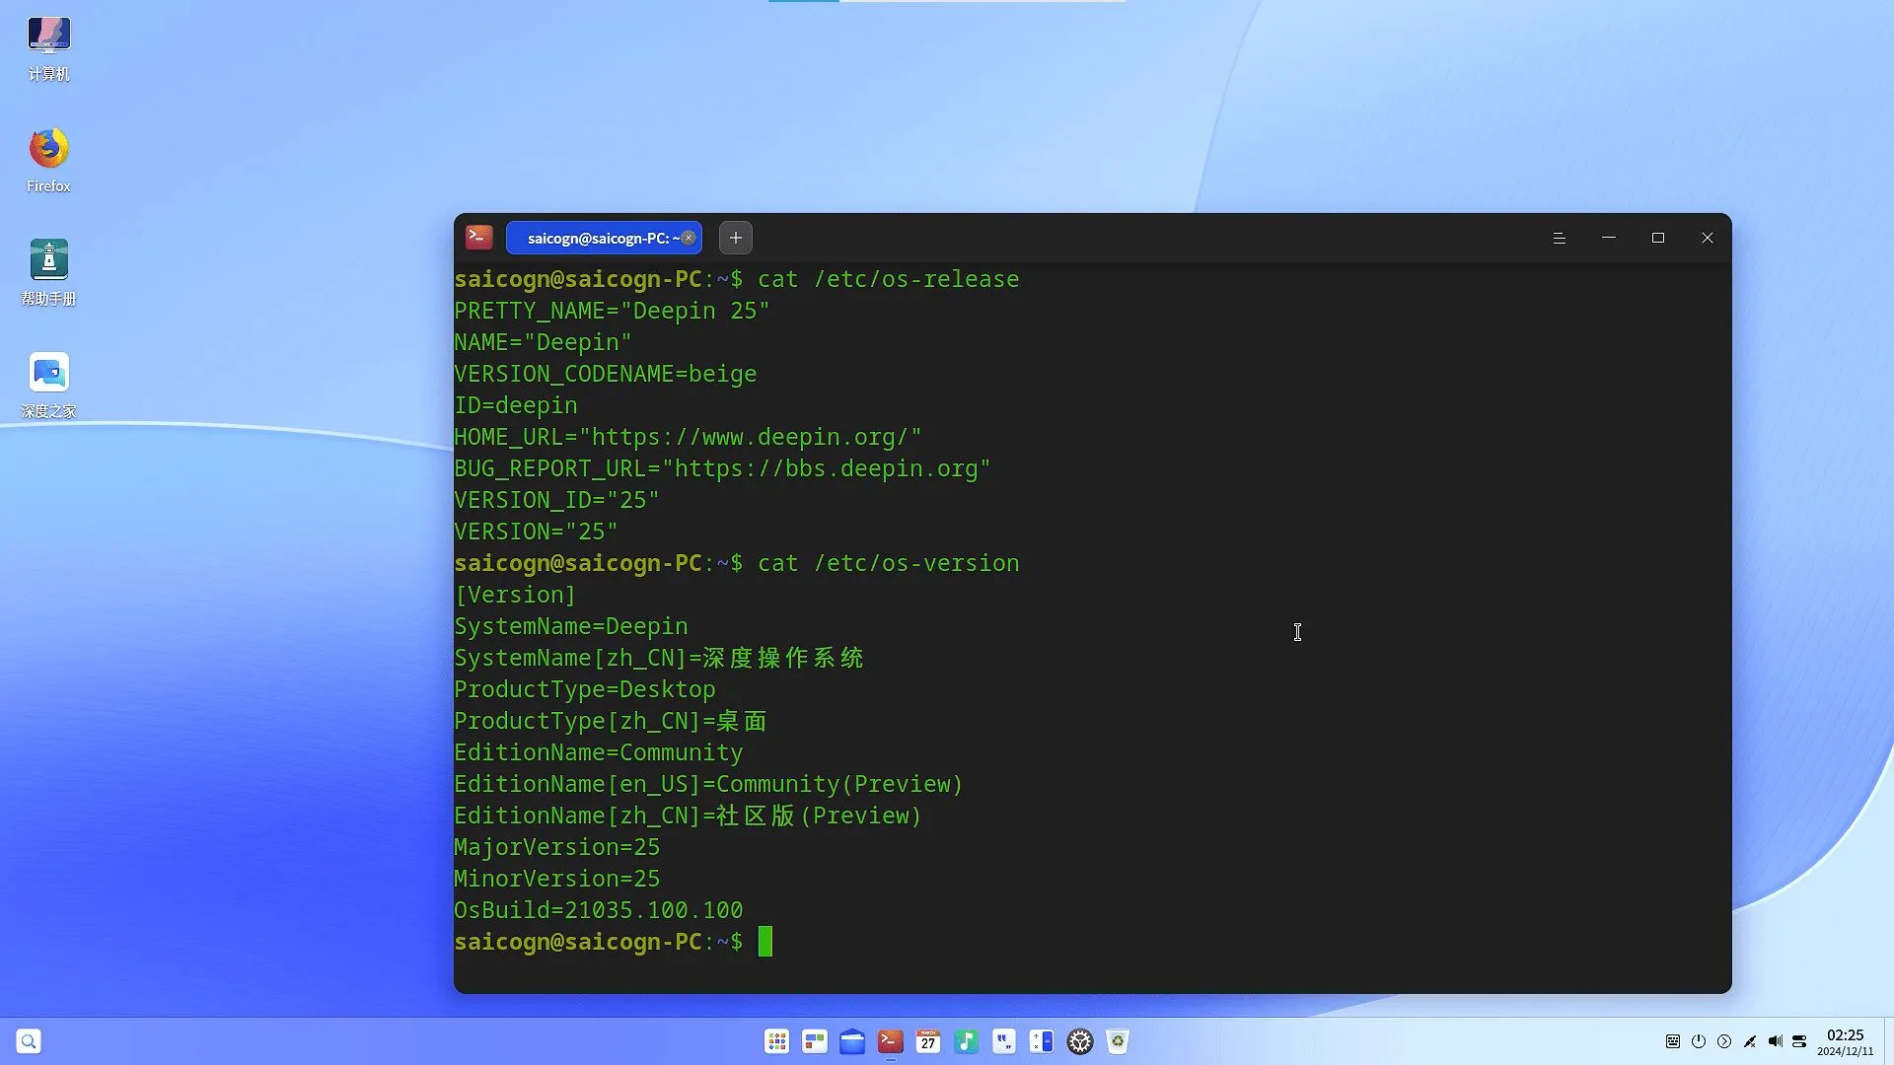Open the terminal hamburger menu
Screen dimensions: 1894x1065
pos(1559,238)
